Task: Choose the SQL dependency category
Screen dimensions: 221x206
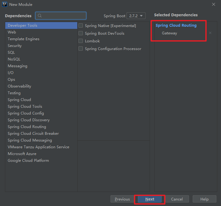Action: [x=11, y=52]
